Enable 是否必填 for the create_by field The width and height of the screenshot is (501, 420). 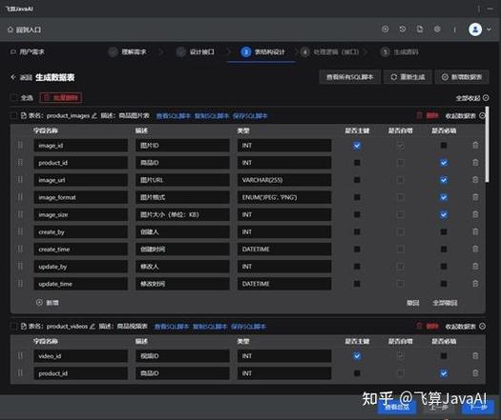click(444, 231)
